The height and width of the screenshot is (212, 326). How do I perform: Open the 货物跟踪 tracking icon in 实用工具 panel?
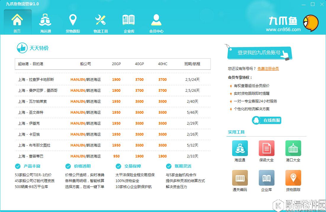[293, 178]
